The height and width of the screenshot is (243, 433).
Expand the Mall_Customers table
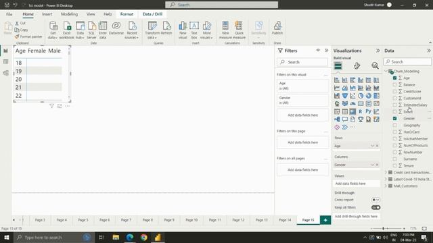(386, 186)
